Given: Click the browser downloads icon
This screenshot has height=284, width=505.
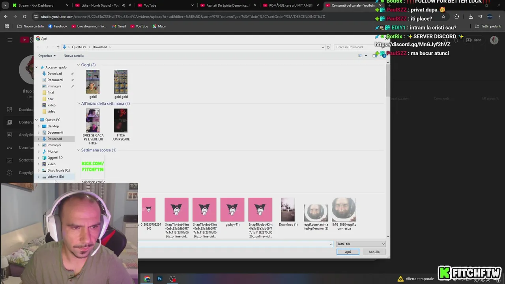Looking at the screenshot, I should click(471, 17).
